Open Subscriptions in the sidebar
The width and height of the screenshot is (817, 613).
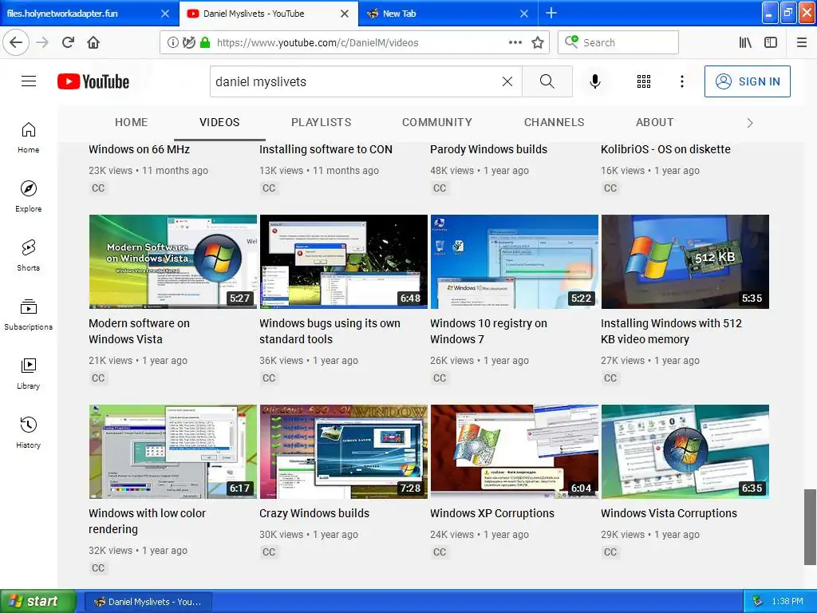pos(28,314)
